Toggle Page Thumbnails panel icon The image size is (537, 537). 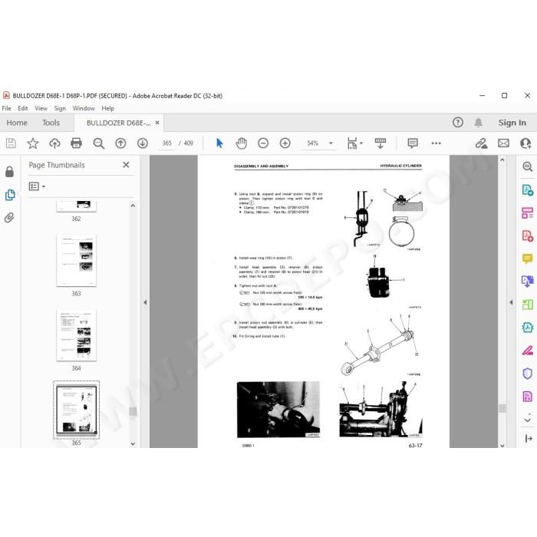coord(10,195)
